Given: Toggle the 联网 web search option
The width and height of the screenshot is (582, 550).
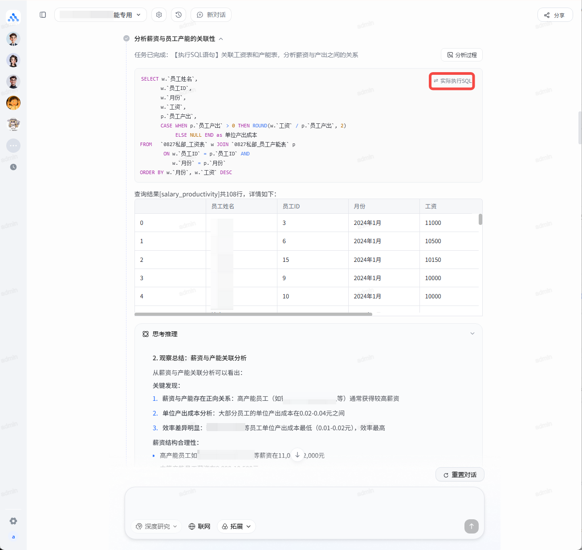Looking at the screenshot, I should point(199,526).
